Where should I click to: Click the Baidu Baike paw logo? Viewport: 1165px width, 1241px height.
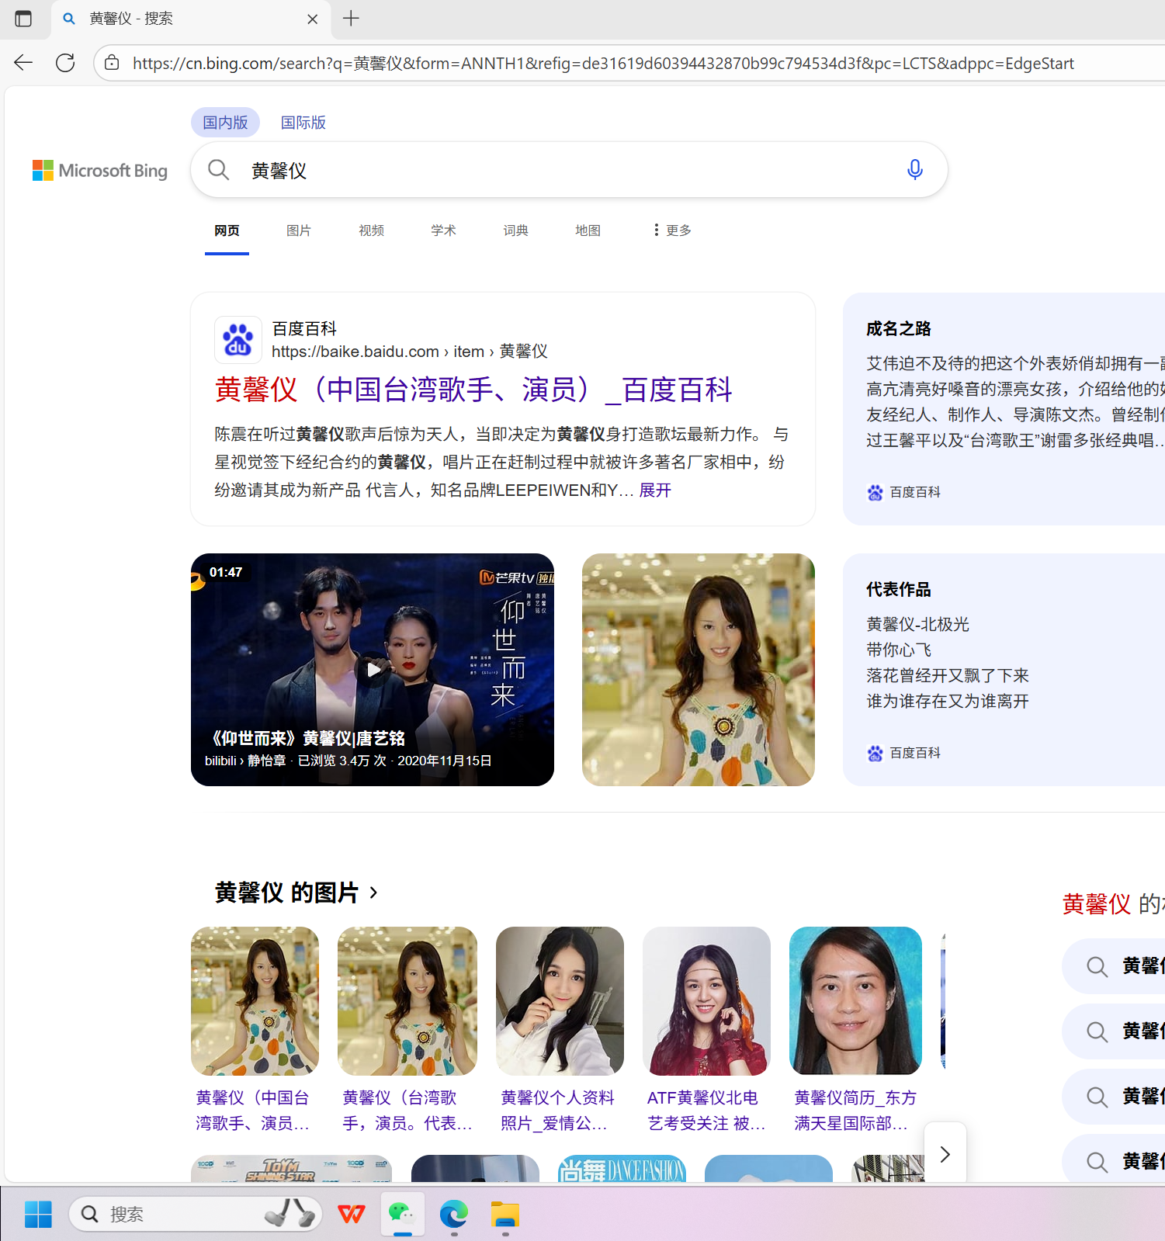click(x=238, y=340)
